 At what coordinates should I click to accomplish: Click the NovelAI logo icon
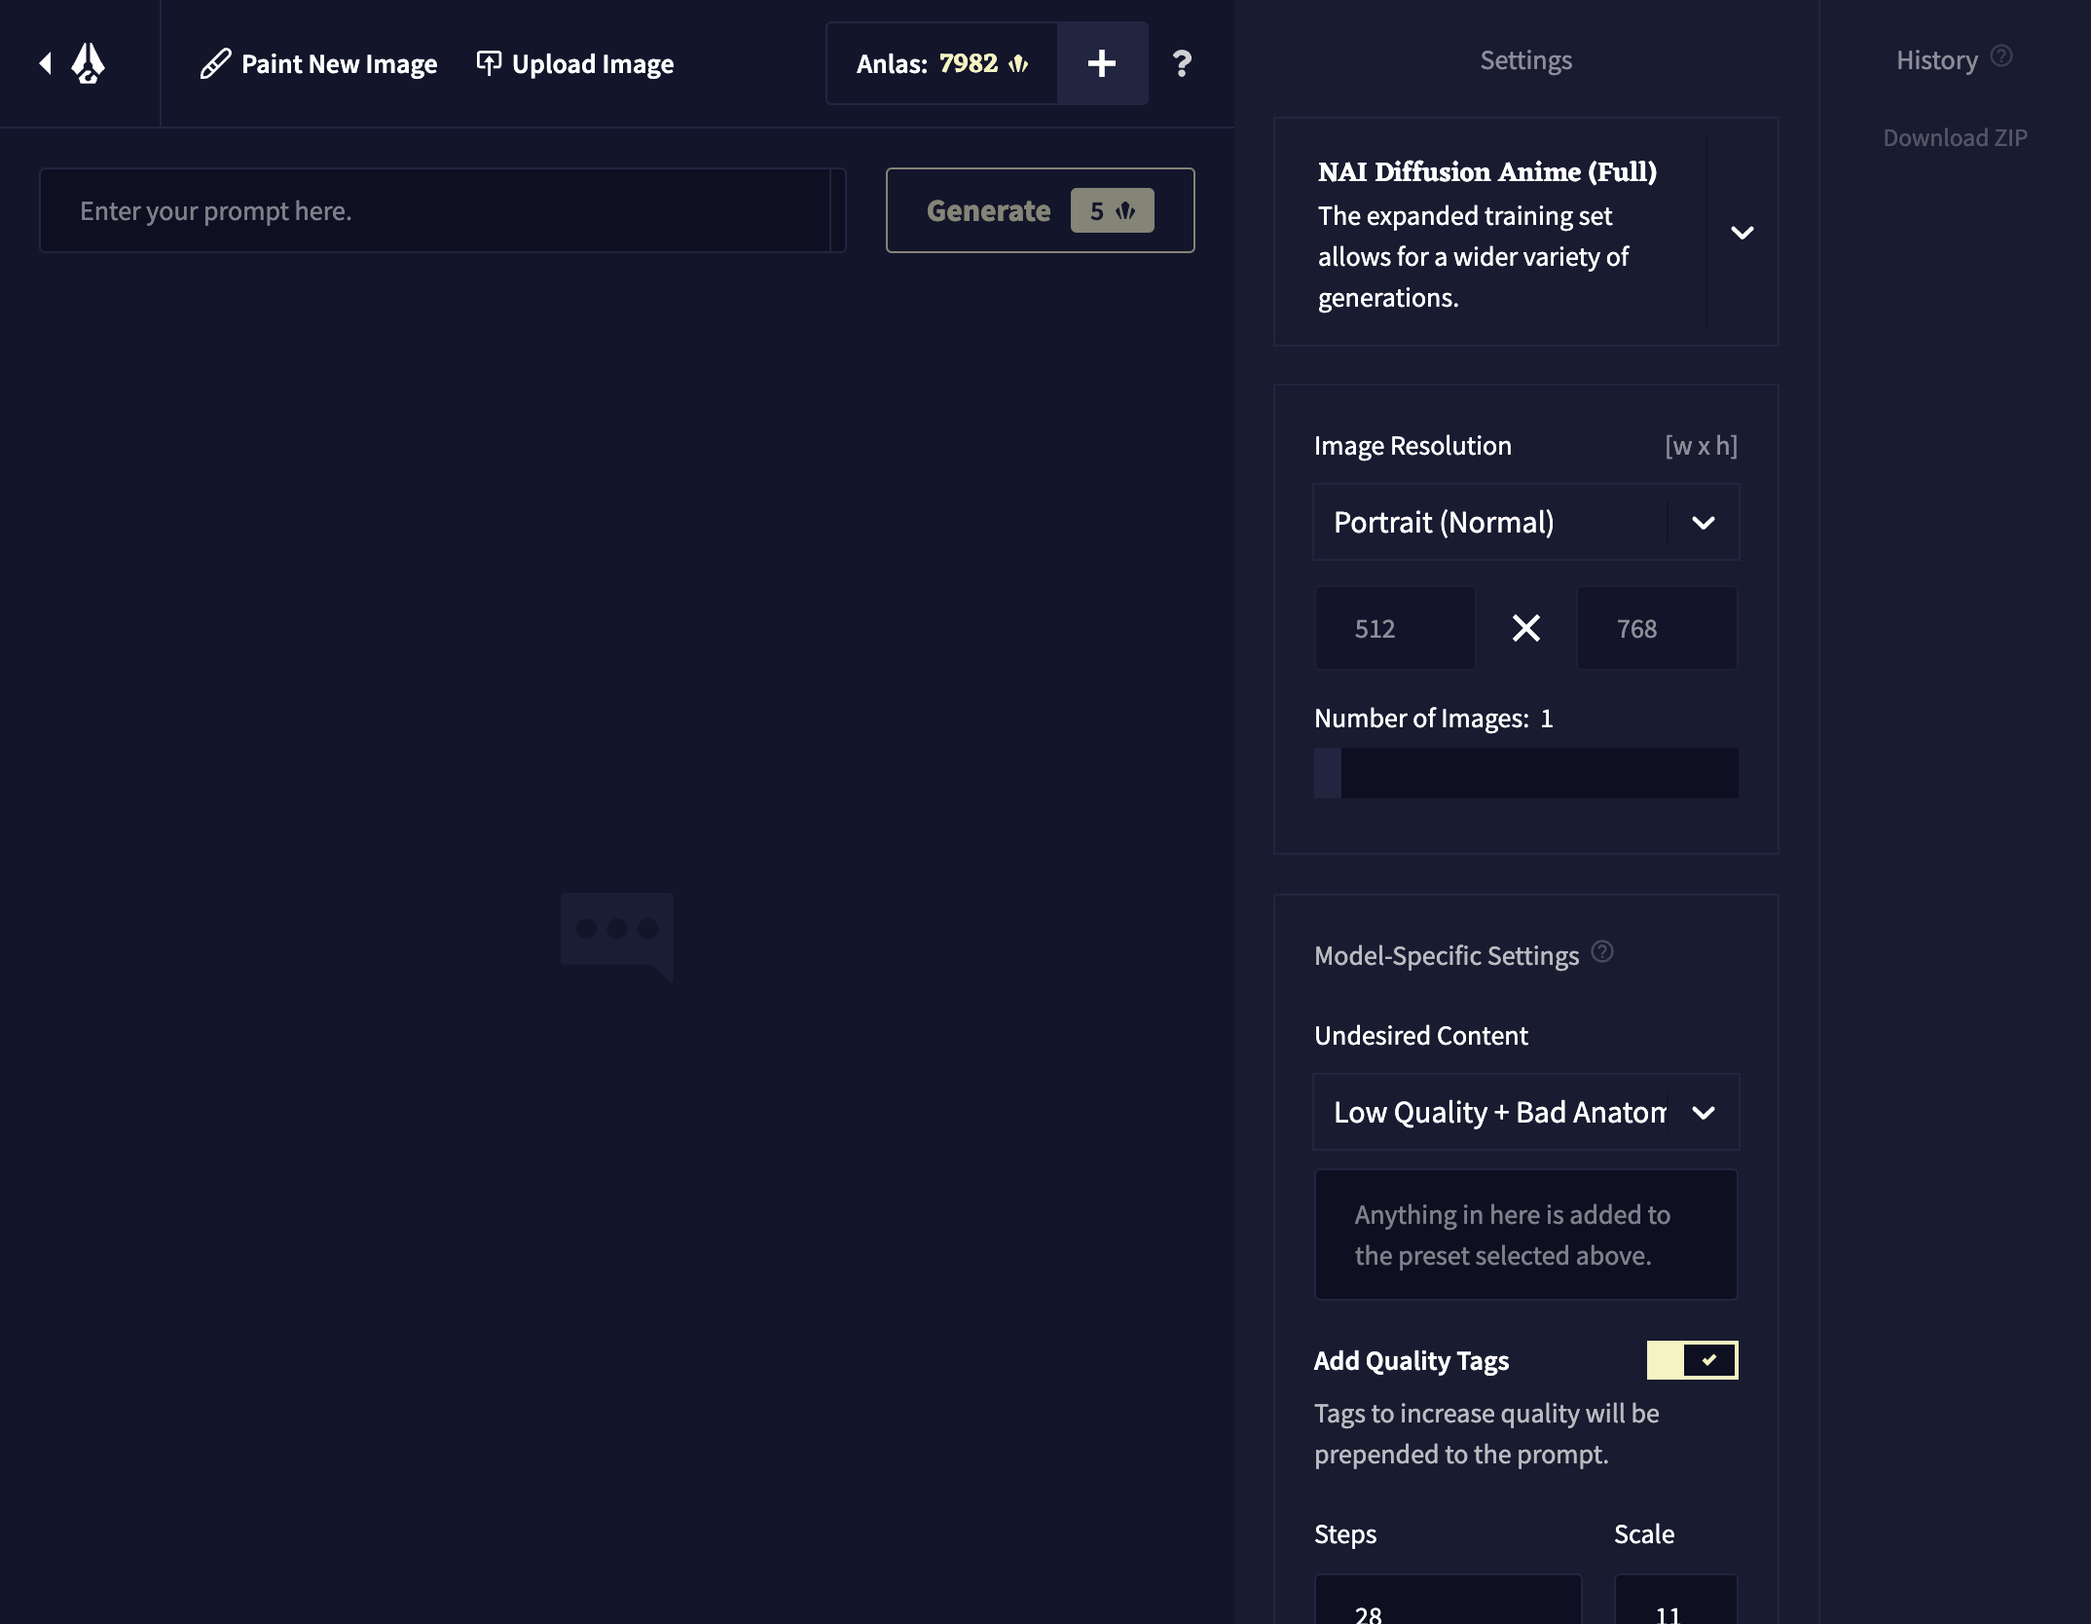coord(88,63)
